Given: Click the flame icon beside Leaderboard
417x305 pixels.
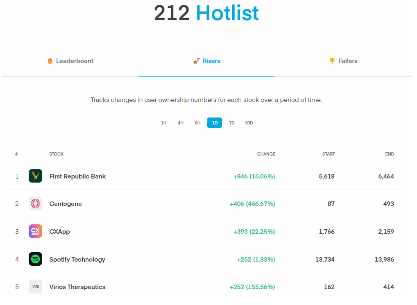Looking at the screenshot, I should (50, 61).
